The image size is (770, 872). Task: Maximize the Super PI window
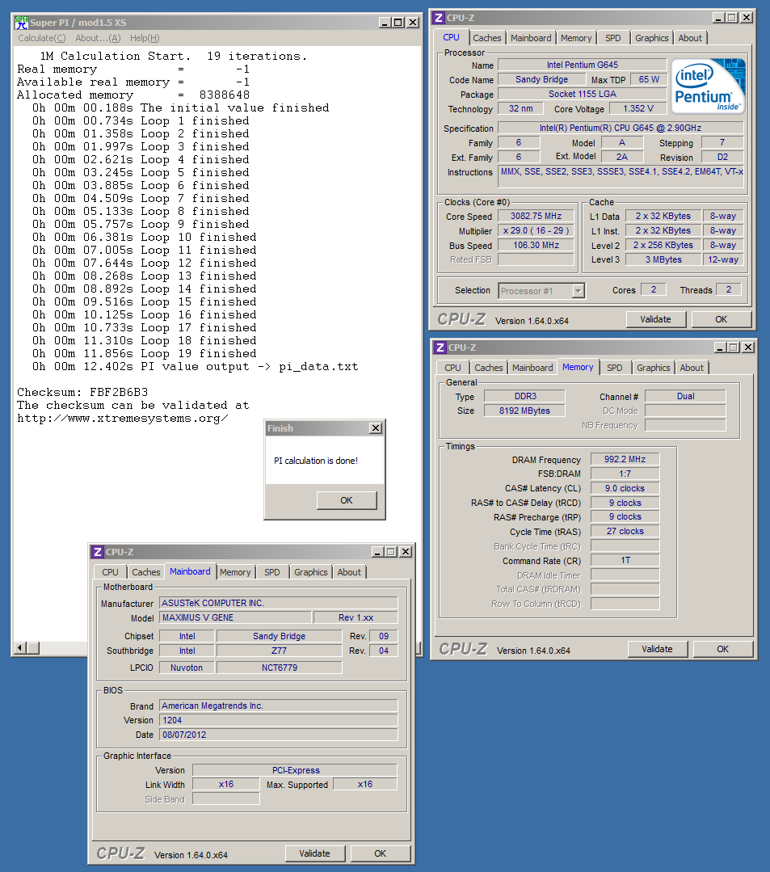tap(398, 23)
